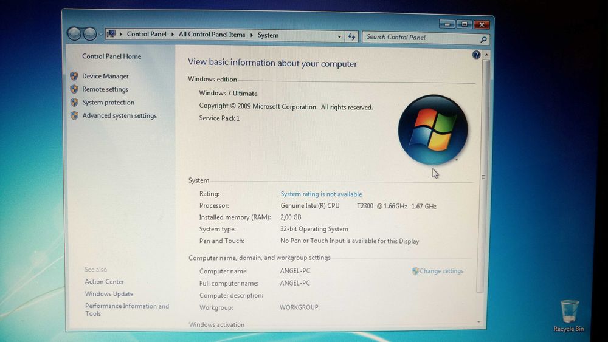Image resolution: width=608 pixels, height=342 pixels.
Task: Click the shield icon beside Change settings
Action: (415, 271)
